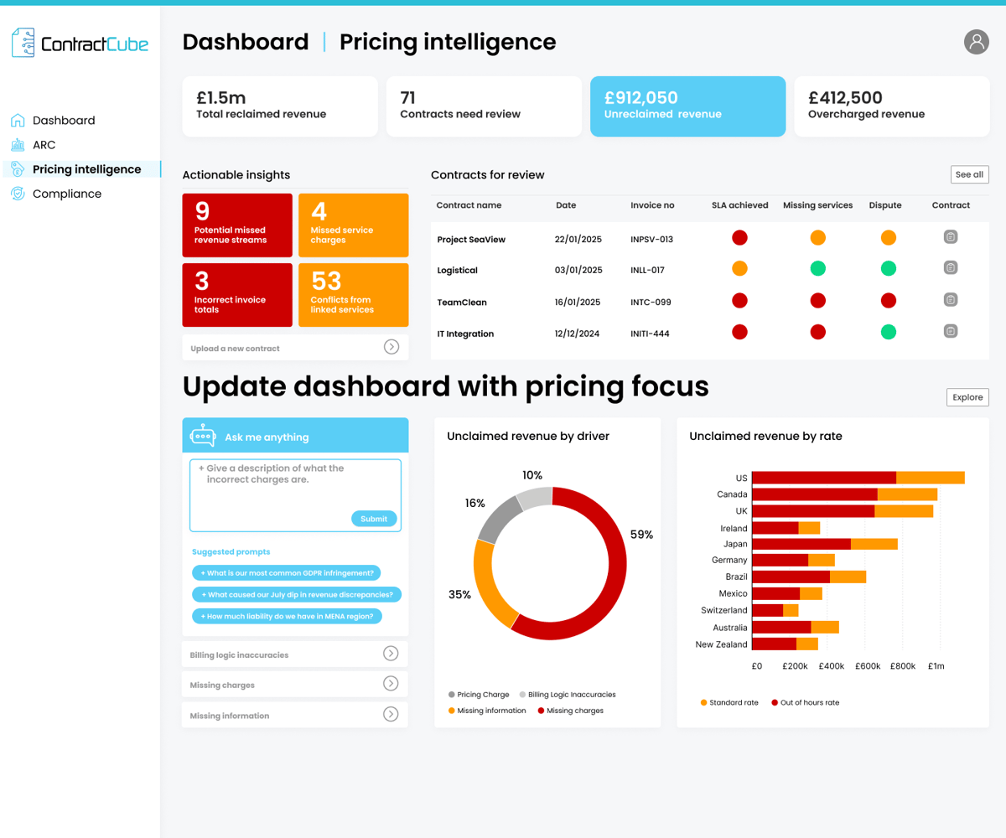Viewport: 1006px width, 838px height.
Task: Click the Pricing intelligence sidebar icon
Action: coord(16,168)
